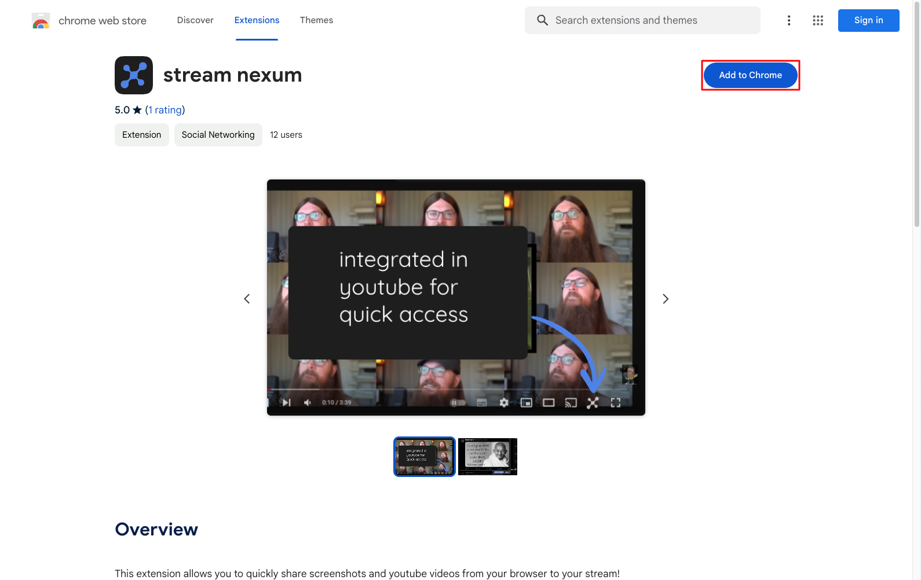The height and width of the screenshot is (580, 921).
Task: Click the Add to Chrome button
Action: pos(750,75)
